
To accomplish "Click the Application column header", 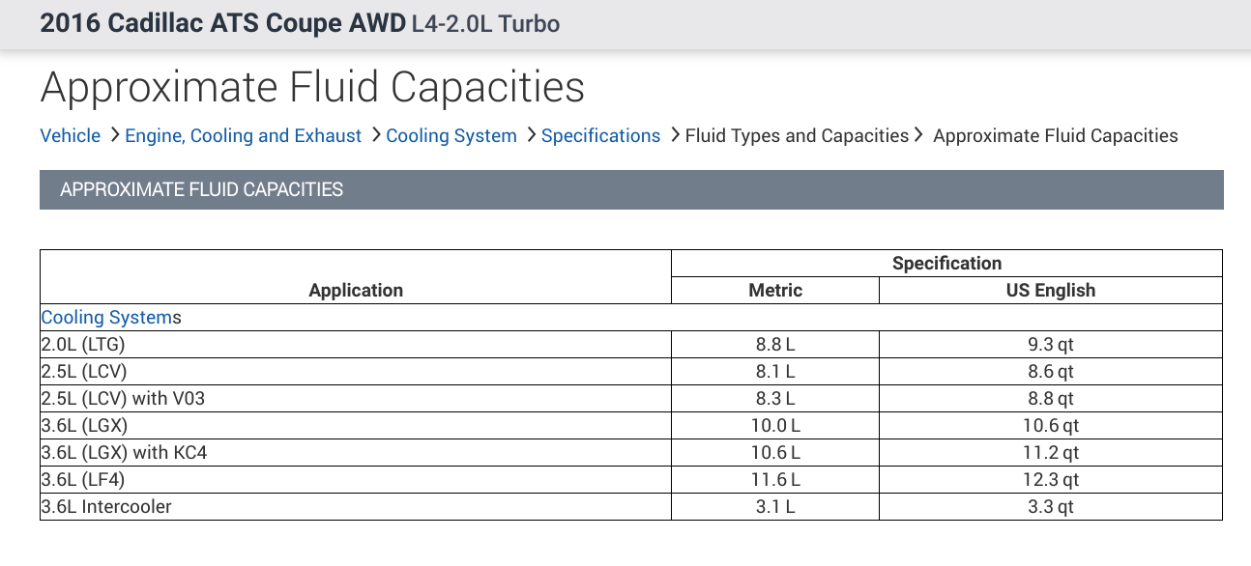I will pyautogui.click(x=356, y=290).
